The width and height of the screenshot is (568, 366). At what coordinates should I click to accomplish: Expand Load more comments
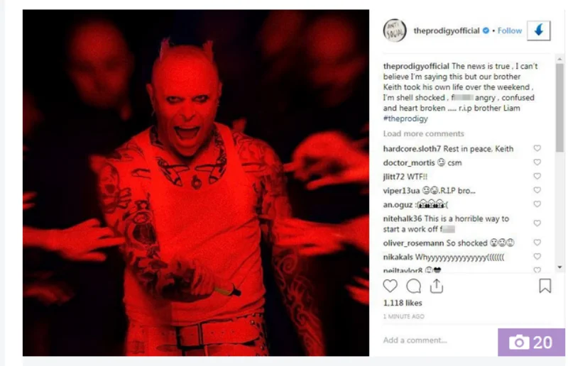coord(423,133)
